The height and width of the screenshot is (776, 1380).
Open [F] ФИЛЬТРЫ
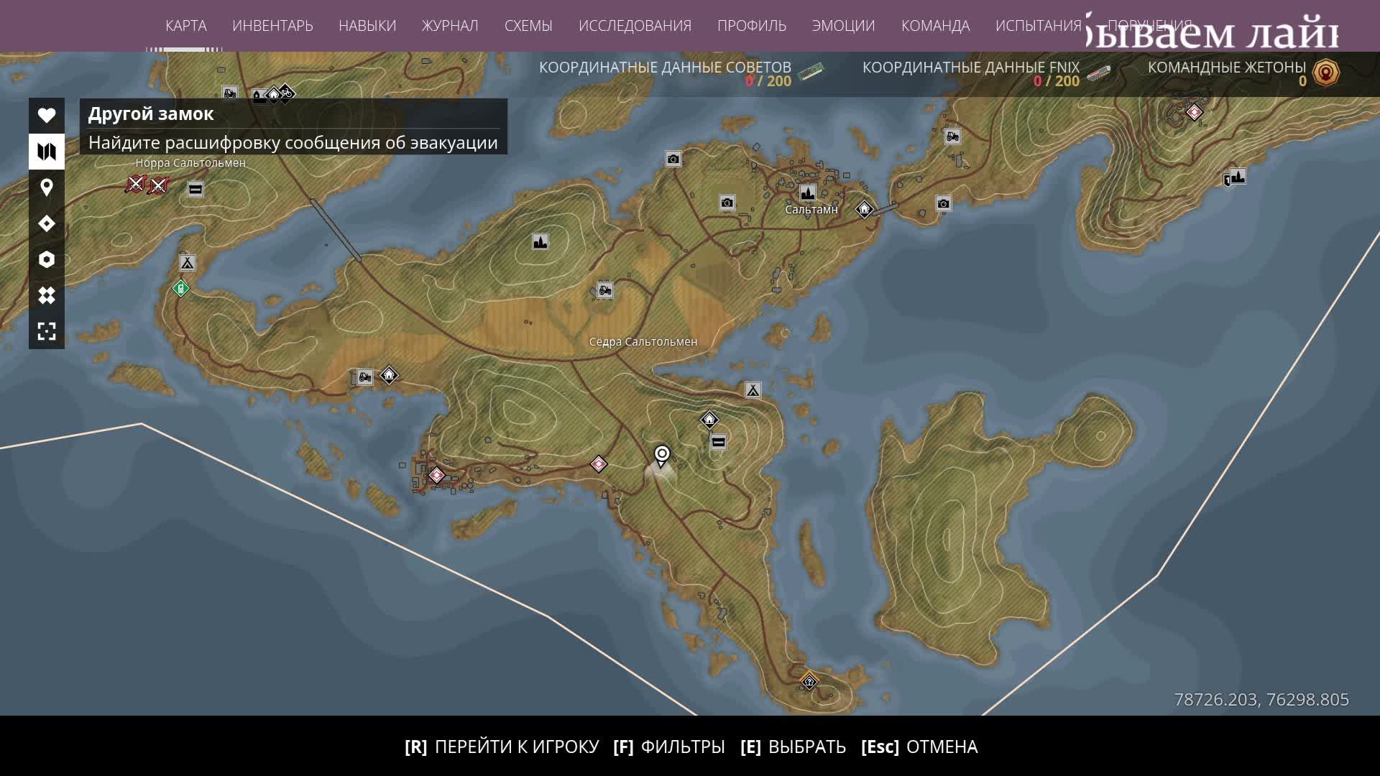[x=669, y=747]
